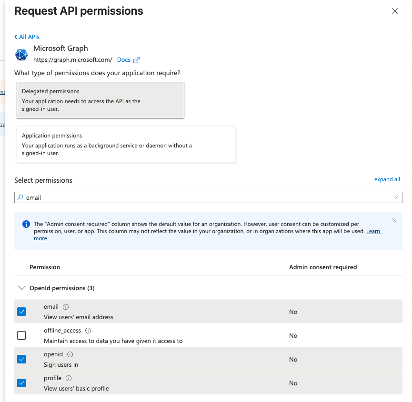Go back to All APIs
The height and width of the screenshot is (402, 412).
27,37
